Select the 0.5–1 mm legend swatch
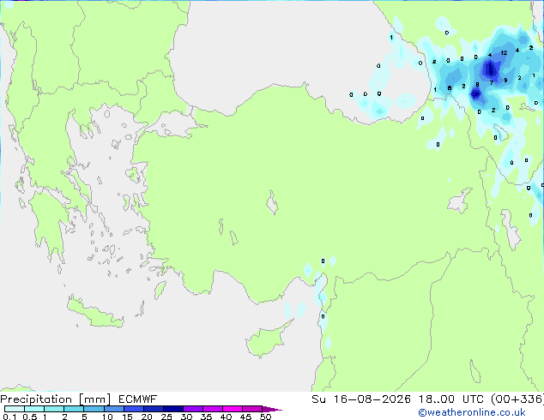544x420 pixels. 34,409
